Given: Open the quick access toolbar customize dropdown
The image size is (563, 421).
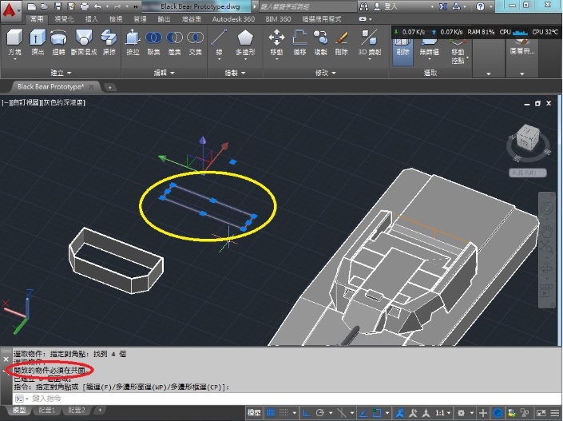Looking at the screenshot, I should point(136,6).
